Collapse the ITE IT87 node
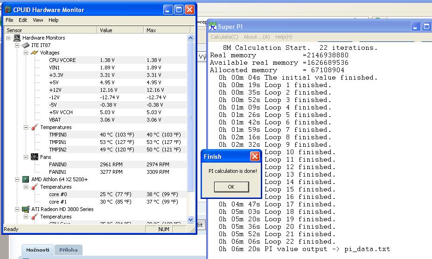 coord(17,45)
